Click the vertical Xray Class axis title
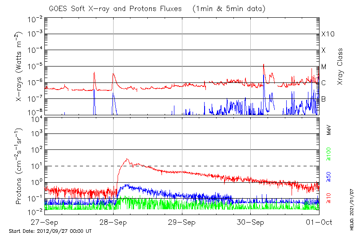 [340, 67]
